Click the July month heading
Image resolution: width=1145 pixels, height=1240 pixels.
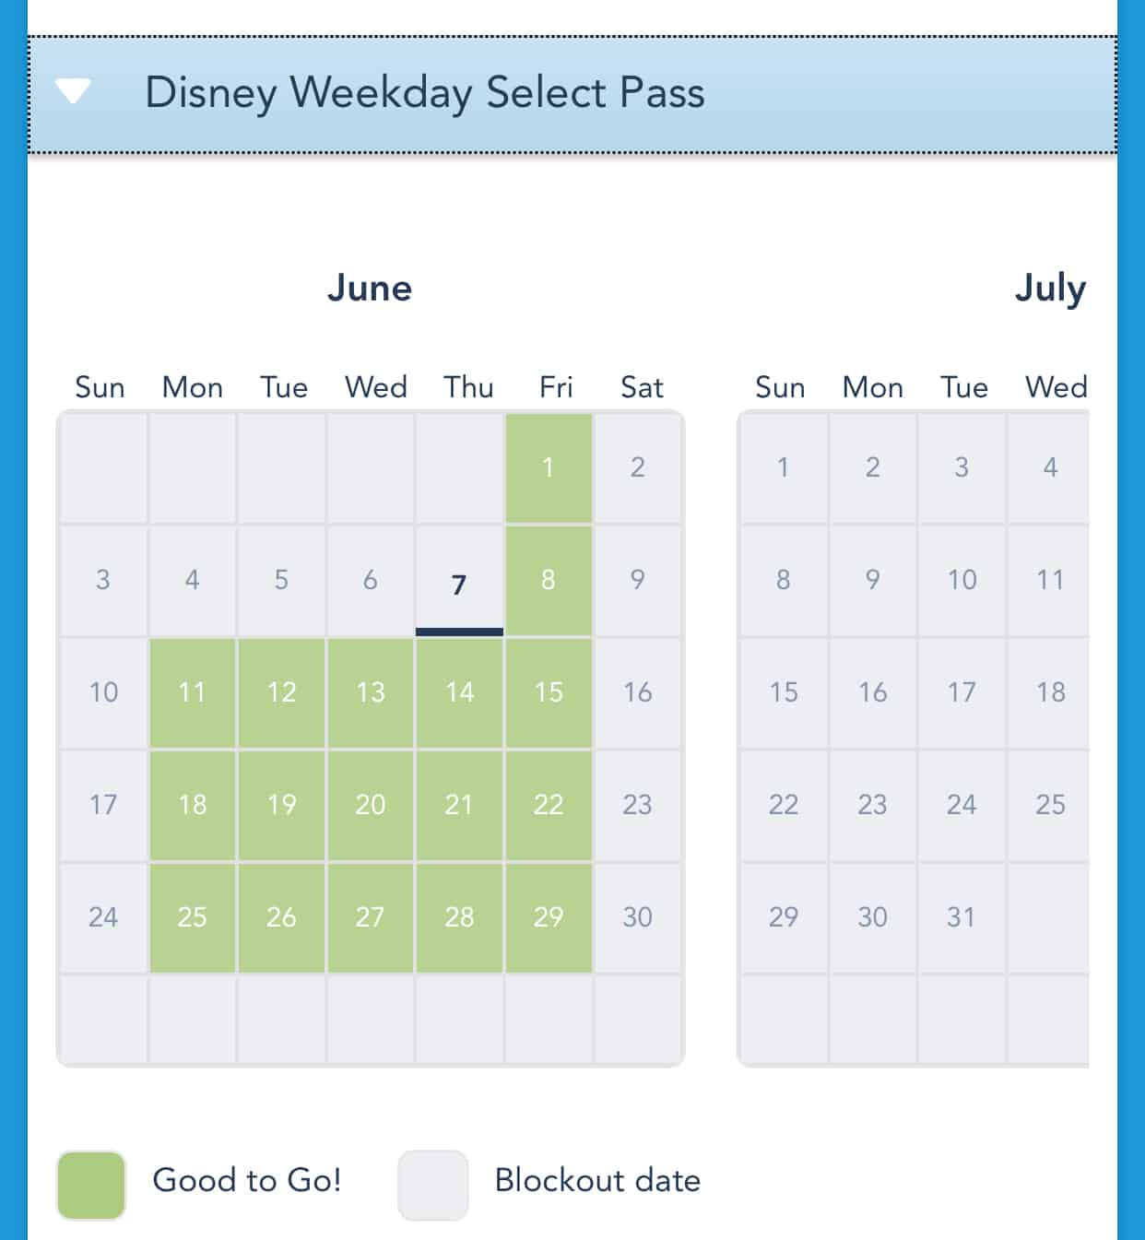click(1050, 289)
